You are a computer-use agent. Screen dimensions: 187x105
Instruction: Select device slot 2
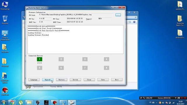[61, 59]
